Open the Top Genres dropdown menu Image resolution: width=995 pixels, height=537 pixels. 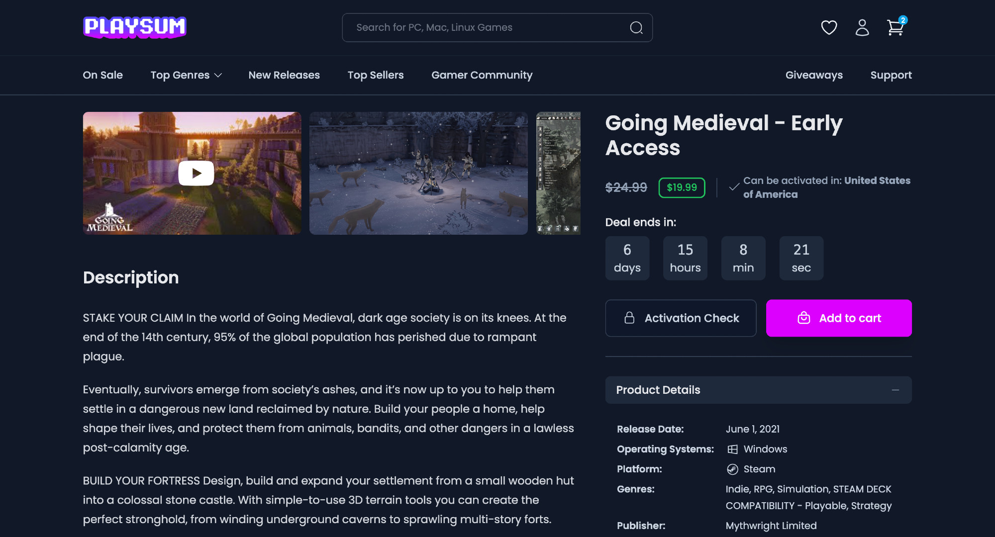tap(185, 75)
